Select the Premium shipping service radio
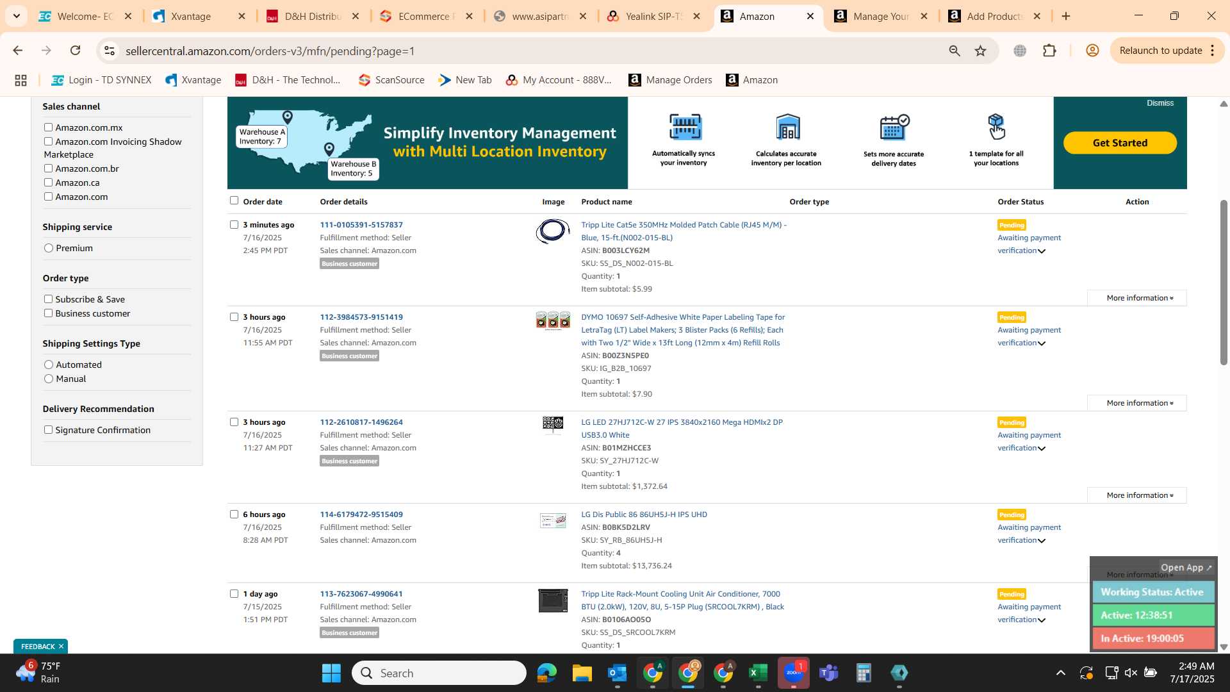This screenshot has height=692, width=1230. click(x=49, y=248)
